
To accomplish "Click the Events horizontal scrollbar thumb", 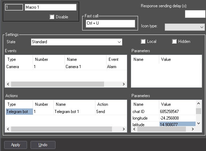I will [x=58, y=84].
